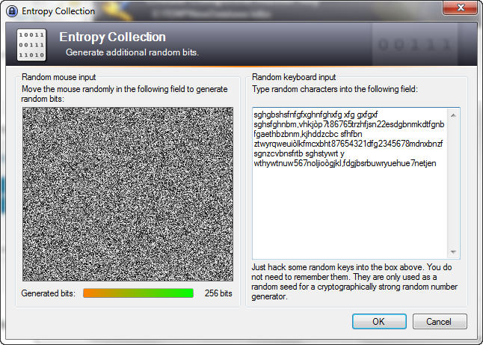This screenshot has width=483, height=345.
Task: Click the "256 bits" counter label
Action: pyautogui.click(x=218, y=293)
